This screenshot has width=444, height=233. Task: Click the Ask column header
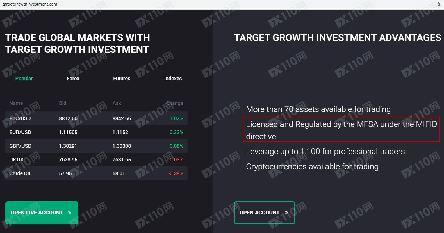click(117, 103)
